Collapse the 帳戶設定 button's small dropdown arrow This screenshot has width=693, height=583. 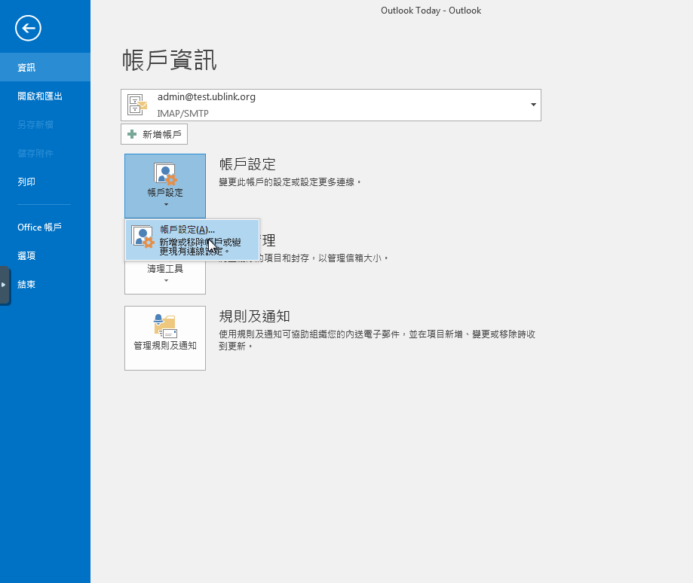point(164,205)
